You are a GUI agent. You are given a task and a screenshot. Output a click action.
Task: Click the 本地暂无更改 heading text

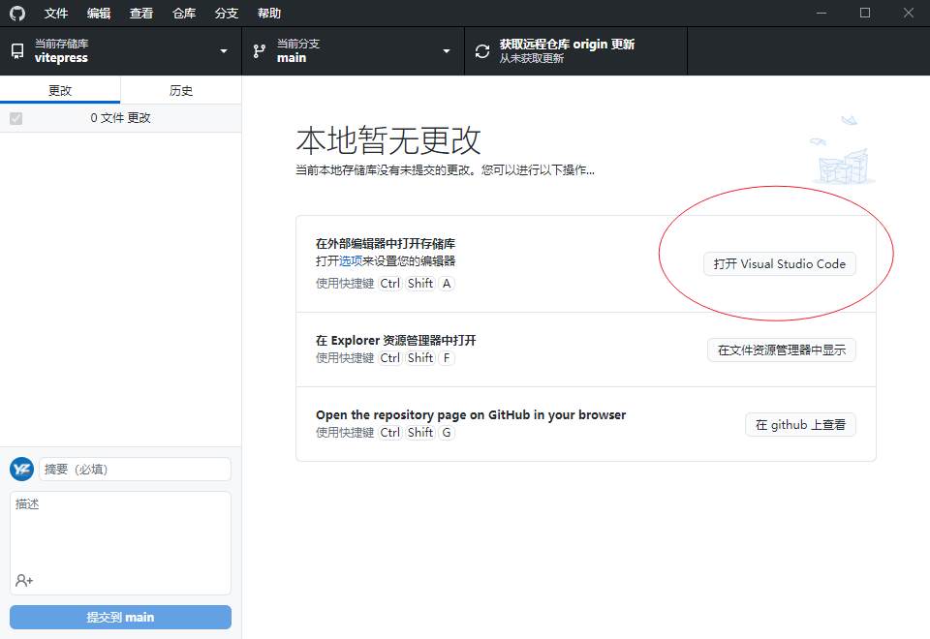click(x=388, y=140)
